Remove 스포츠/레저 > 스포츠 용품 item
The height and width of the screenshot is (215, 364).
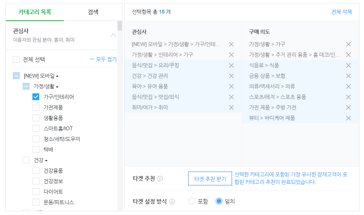coord(348,97)
